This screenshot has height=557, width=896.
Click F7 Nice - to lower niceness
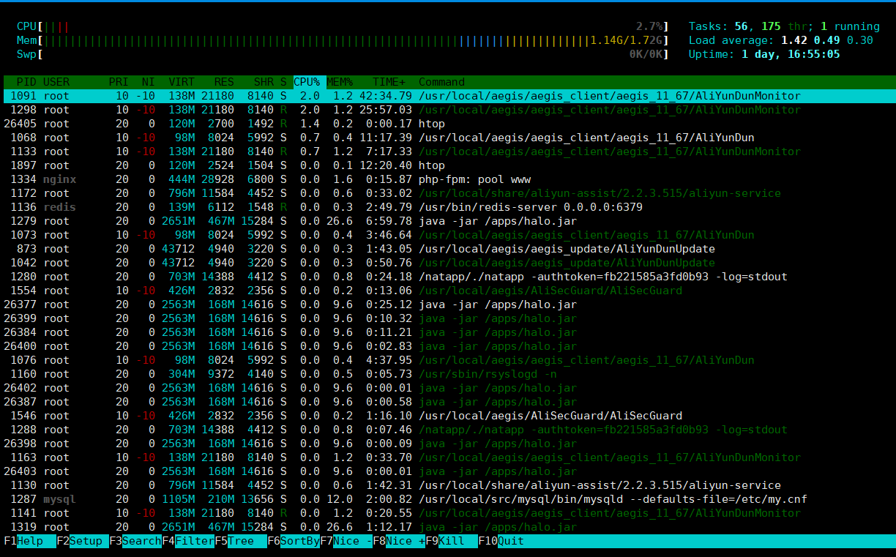coord(346,541)
